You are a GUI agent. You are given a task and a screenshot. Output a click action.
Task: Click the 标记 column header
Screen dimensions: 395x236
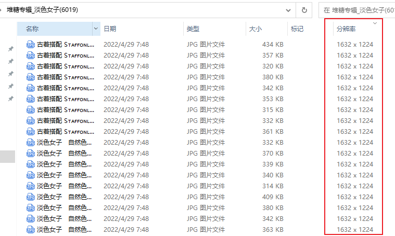[x=297, y=29]
